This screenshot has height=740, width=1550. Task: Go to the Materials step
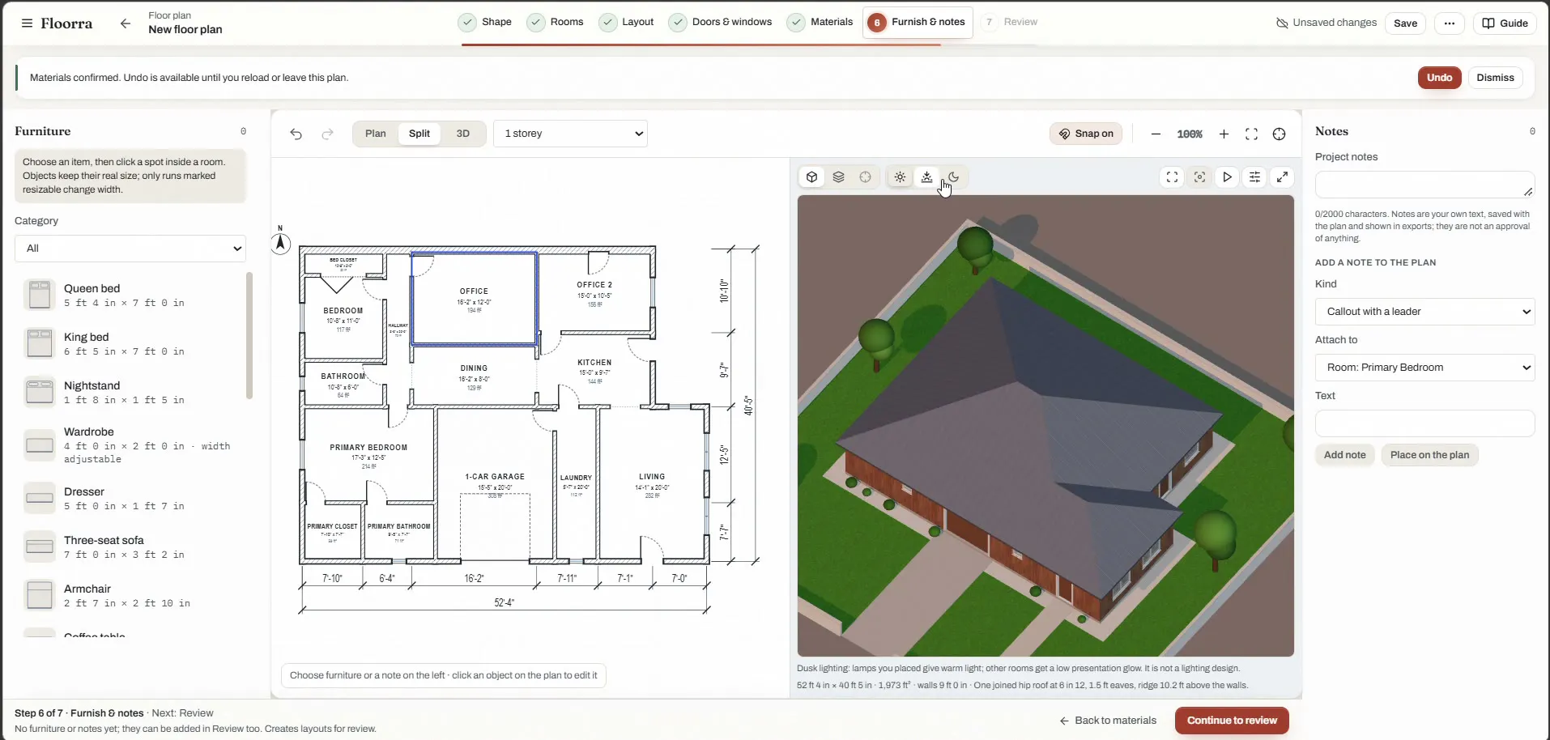[x=820, y=22]
